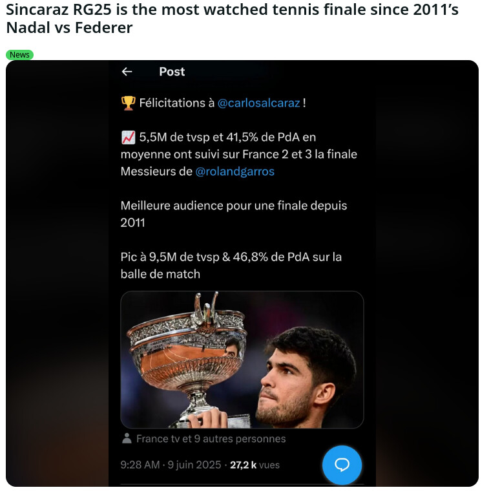The image size is (489, 501).
Task: Click the 9:28 AM timestamp
Action: pyautogui.click(x=140, y=465)
